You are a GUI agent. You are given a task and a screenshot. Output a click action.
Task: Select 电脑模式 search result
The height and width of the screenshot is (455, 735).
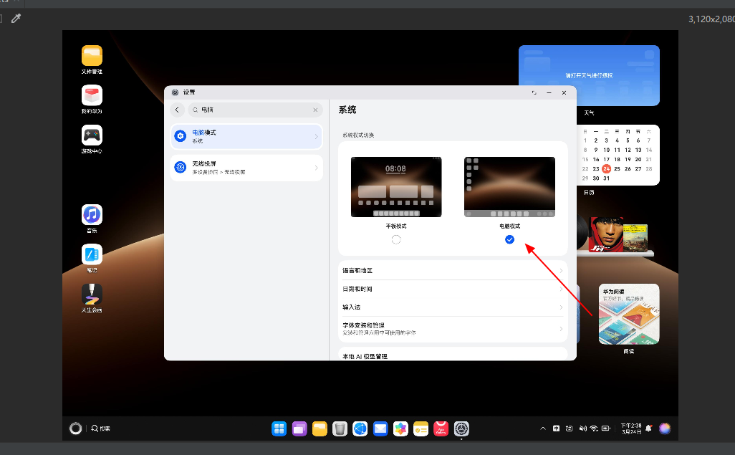pos(246,136)
